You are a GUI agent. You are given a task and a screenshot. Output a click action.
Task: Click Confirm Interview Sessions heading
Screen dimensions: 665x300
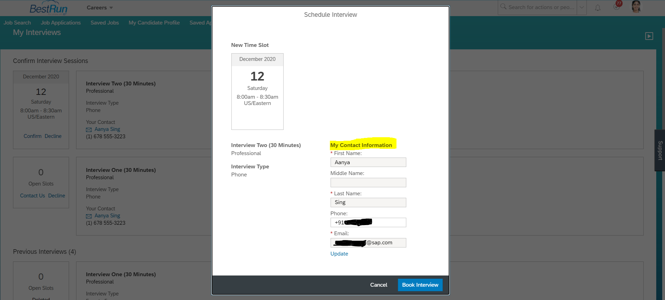click(x=50, y=61)
